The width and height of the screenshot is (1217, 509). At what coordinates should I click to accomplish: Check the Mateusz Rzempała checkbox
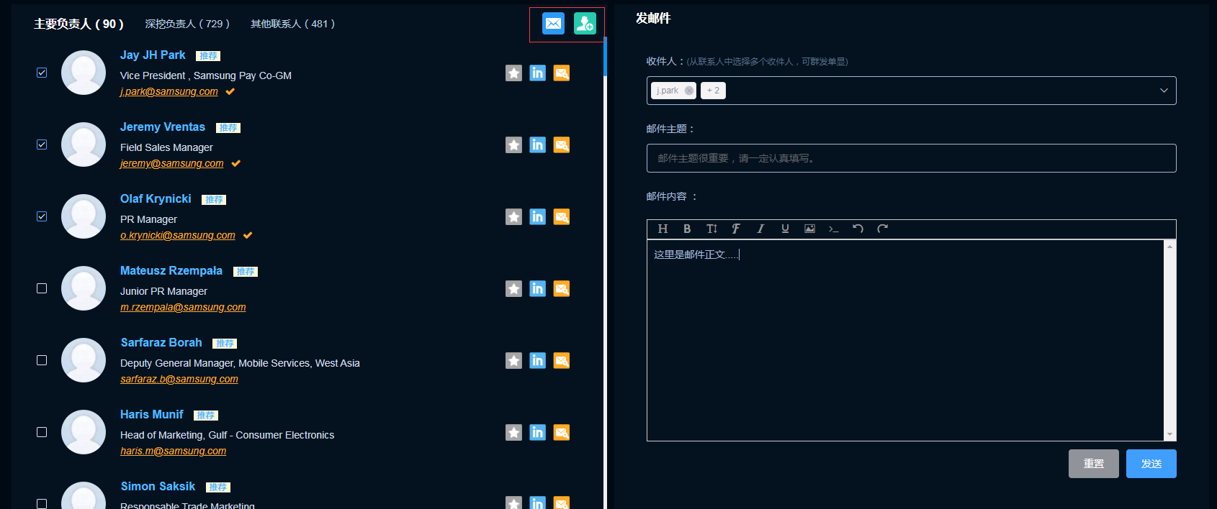42,288
